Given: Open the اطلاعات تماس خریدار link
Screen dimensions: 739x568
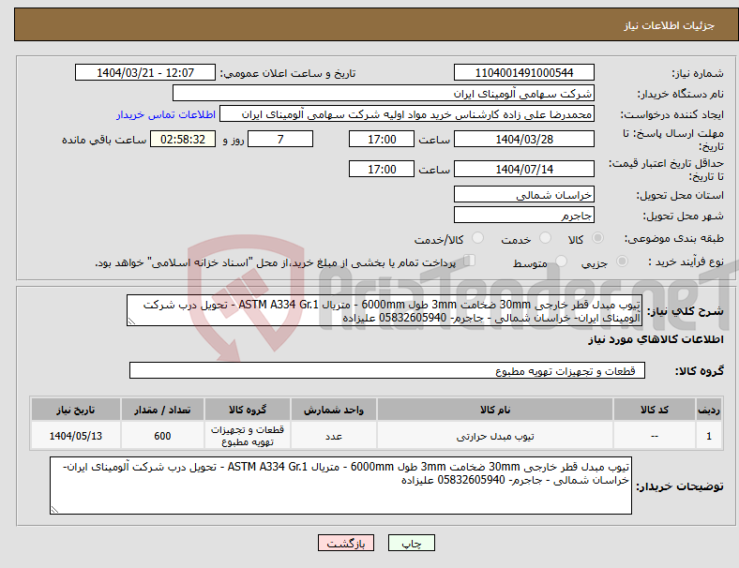Looking at the screenshot, I should [x=166, y=114].
